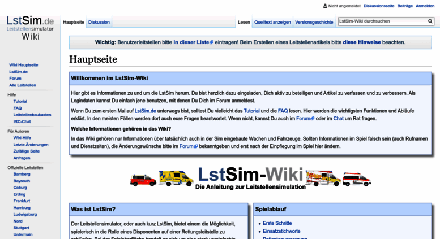Click the 'Was ist LstSim?' box heading
440x239 pixels.
click(x=93, y=209)
